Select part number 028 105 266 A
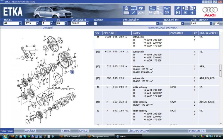 coord(117,66)
